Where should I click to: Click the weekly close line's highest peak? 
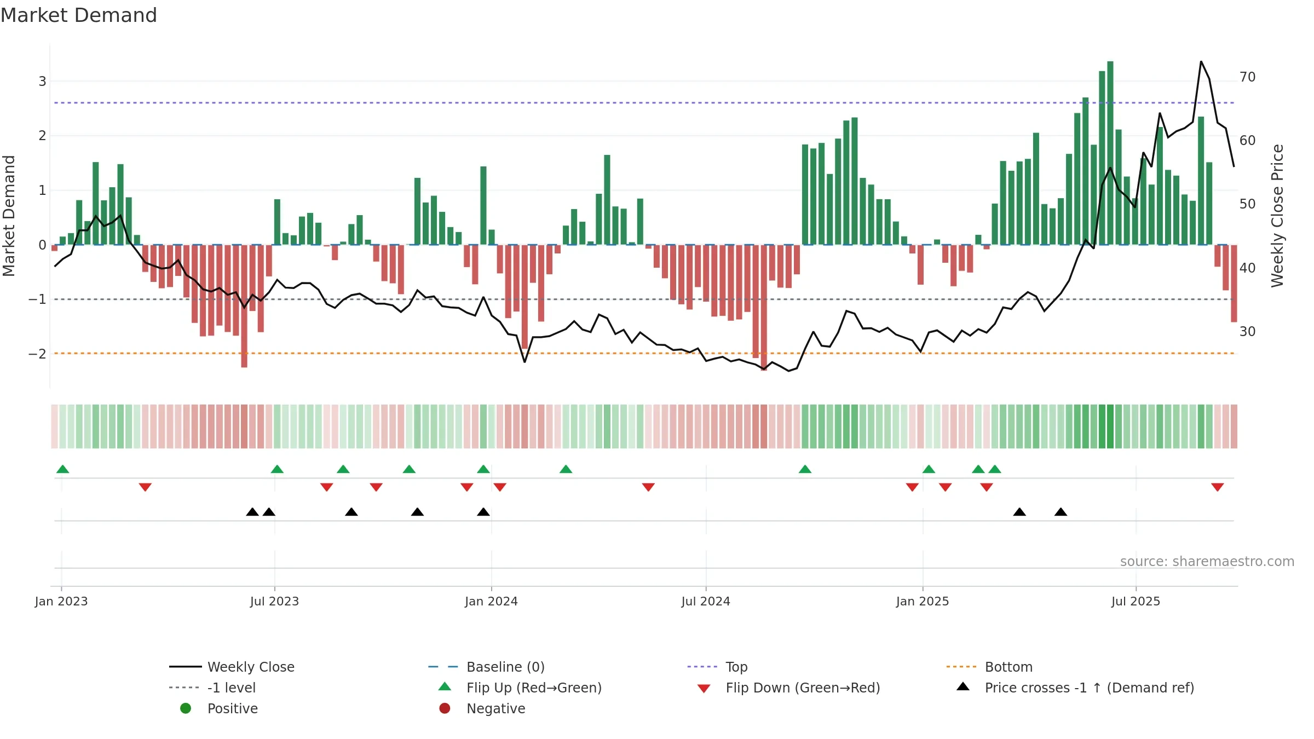pos(1201,62)
